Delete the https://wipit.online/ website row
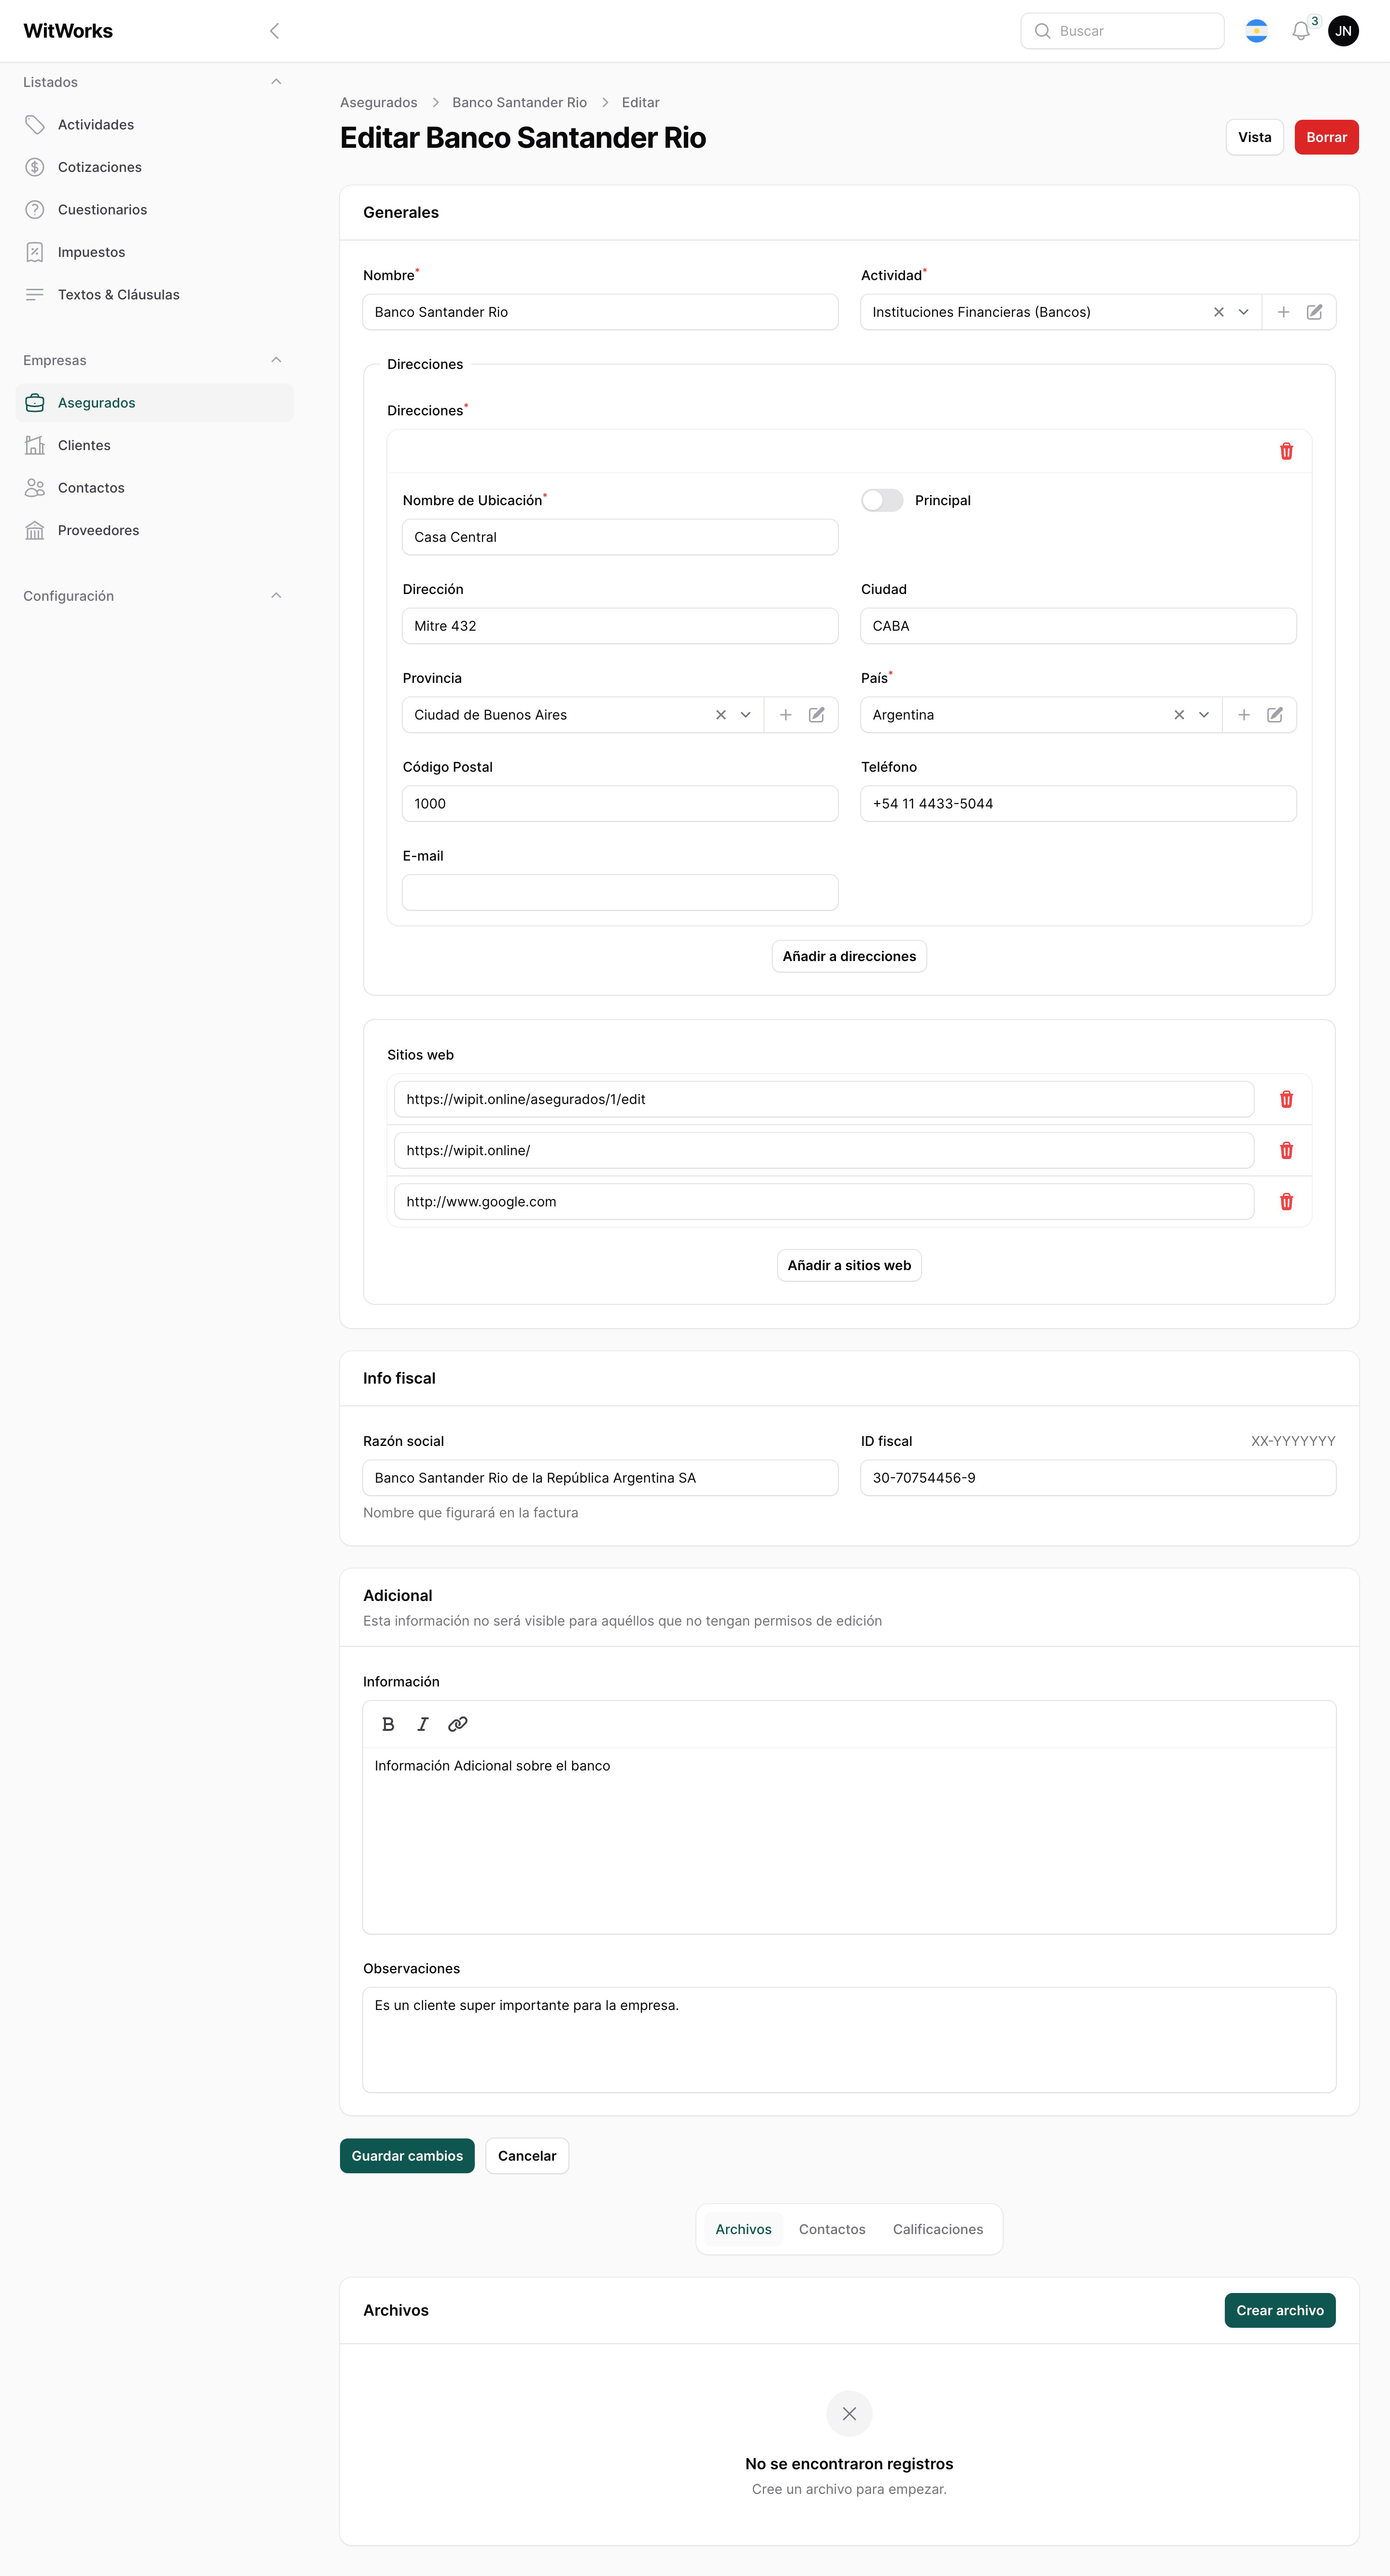 [x=1286, y=1150]
